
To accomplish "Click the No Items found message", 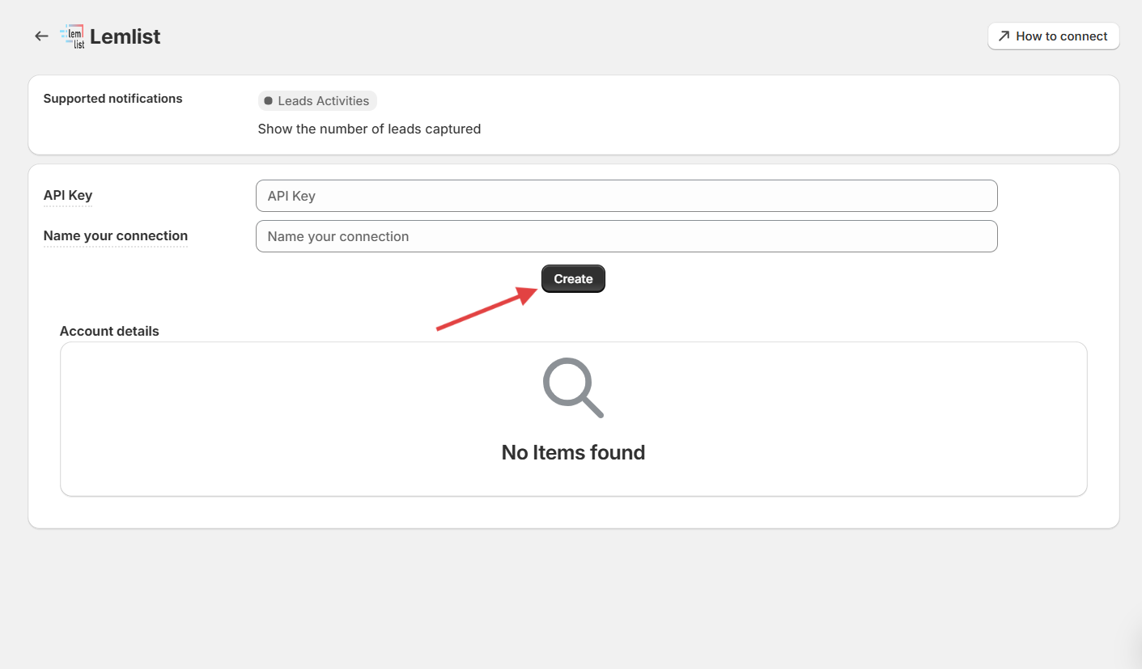I will pyautogui.click(x=573, y=452).
